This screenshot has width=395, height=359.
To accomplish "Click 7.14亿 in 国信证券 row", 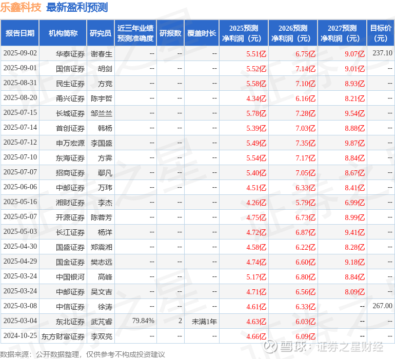I will 305,69.
